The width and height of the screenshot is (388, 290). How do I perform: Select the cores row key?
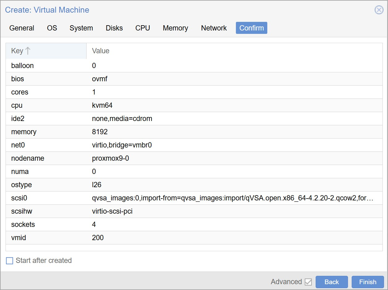pos(20,92)
